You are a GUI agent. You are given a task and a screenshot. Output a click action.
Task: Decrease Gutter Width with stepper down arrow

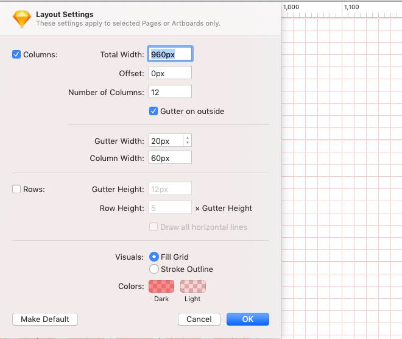pos(188,144)
